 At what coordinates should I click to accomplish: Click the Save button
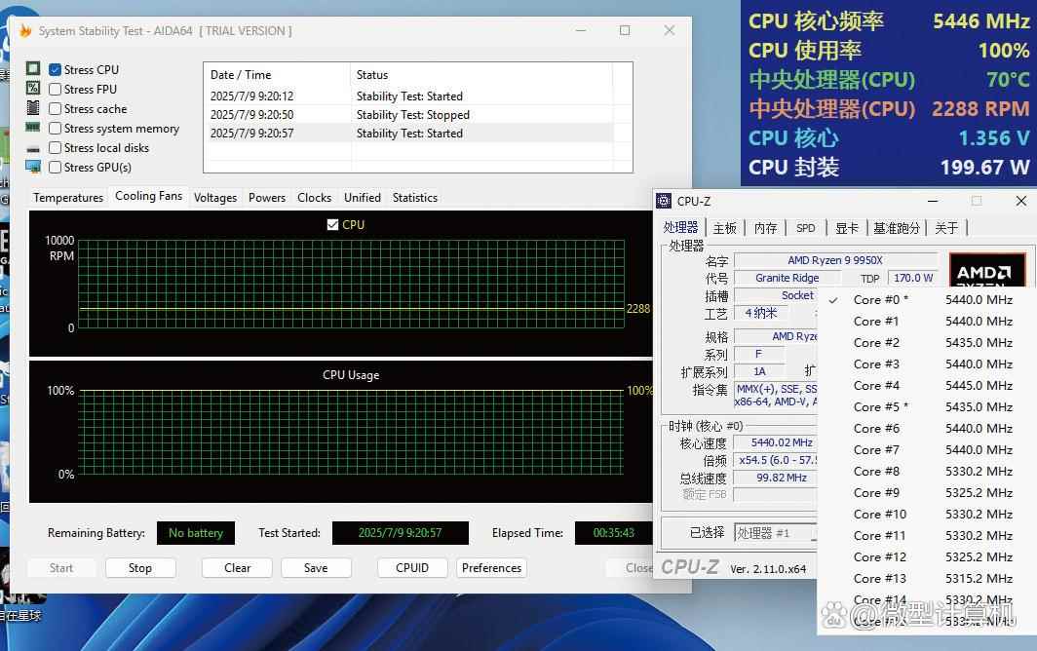coord(316,568)
